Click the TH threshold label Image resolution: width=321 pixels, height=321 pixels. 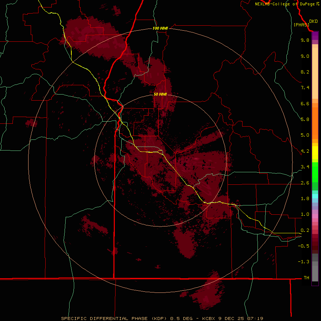tap(306, 278)
